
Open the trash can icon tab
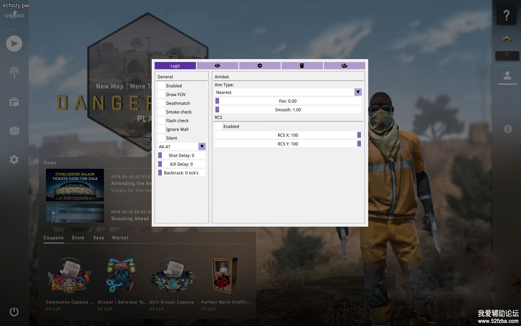pos(302,66)
